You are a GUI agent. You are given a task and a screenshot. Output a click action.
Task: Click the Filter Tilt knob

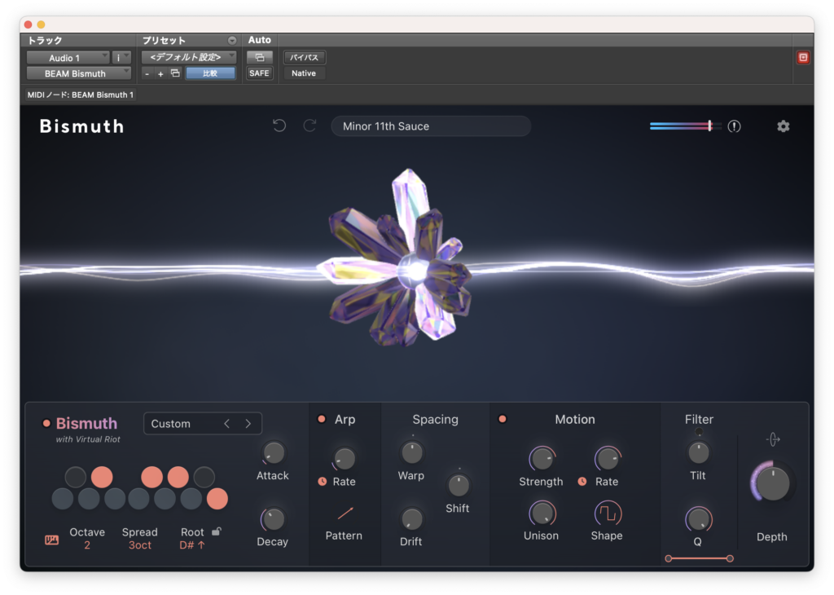click(698, 453)
